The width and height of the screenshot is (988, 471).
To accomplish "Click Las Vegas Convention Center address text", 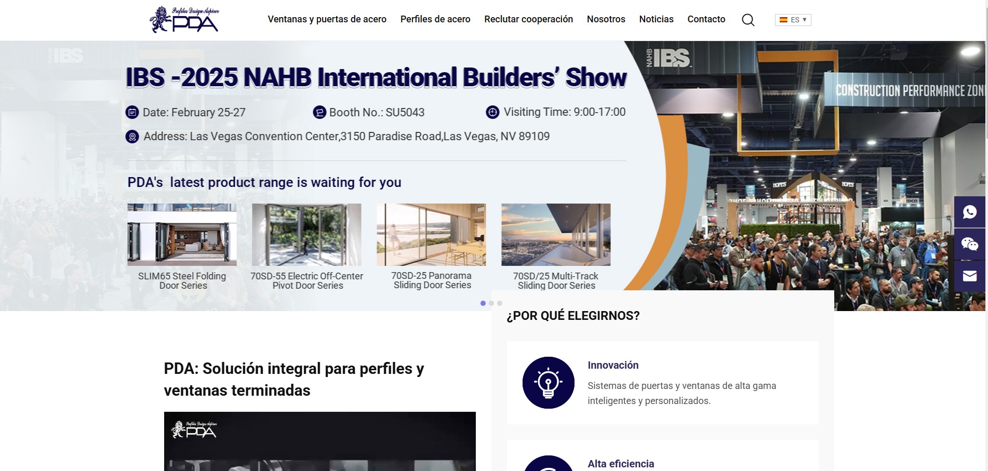I will pos(346,137).
